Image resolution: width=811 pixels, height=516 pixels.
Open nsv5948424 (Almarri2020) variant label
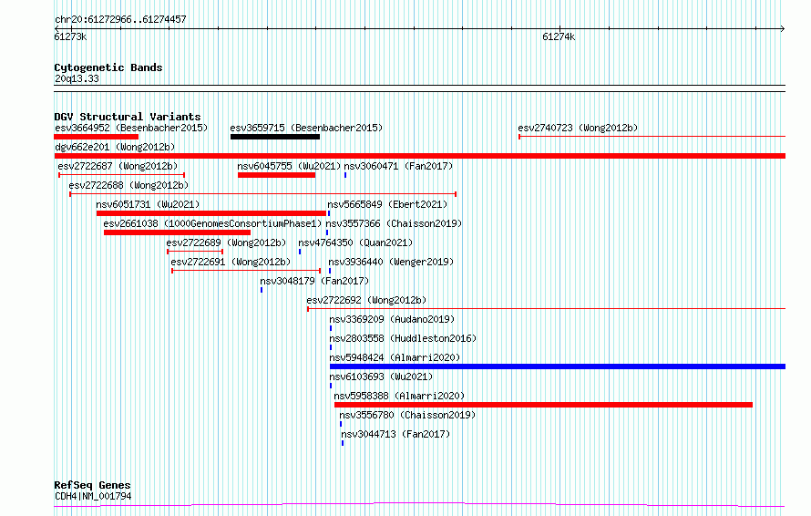[x=395, y=357]
